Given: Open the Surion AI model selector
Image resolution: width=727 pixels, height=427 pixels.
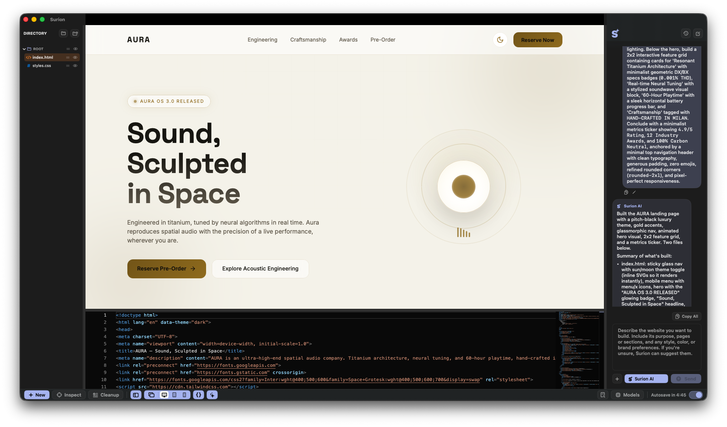Looking at the screenshot, I should [646, 379].
